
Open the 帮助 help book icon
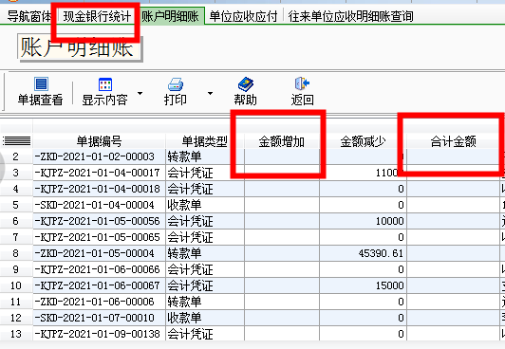pyautogui.click(x=246, y=84)
